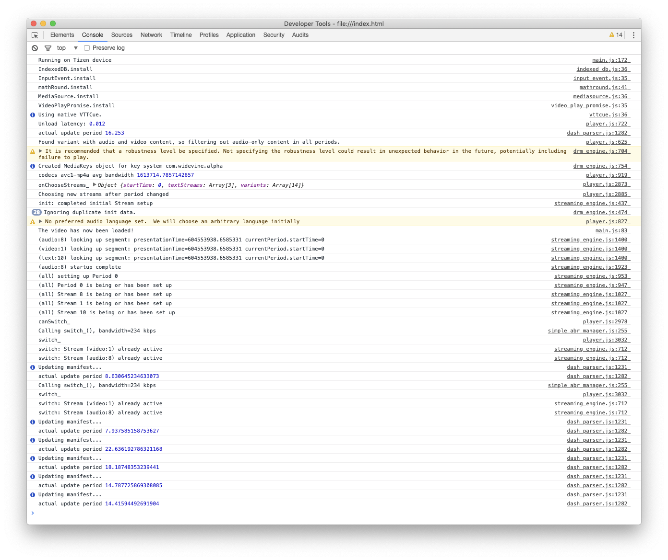Click the Unload latency value 0.012
Image resolution: width=668 pixels, height=560 pixels.
(97, 124)
